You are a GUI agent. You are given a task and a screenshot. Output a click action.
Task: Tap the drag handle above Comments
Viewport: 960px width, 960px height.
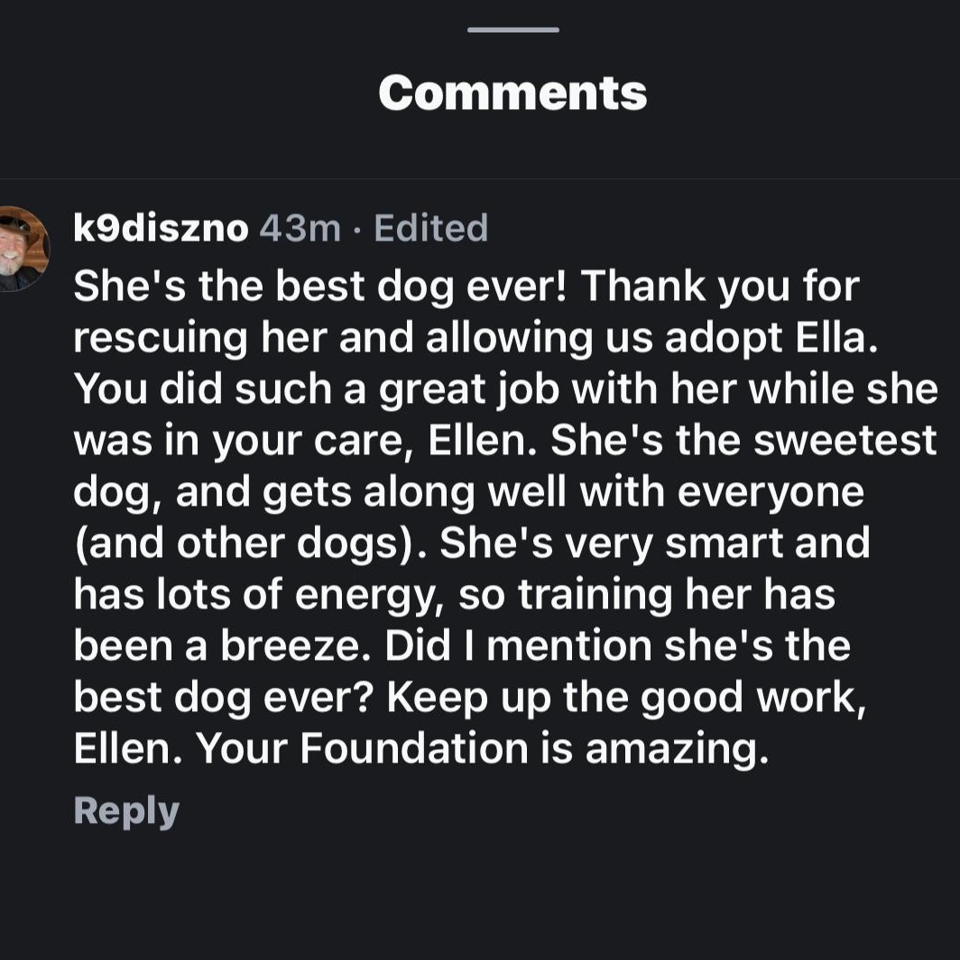(512, 30)
